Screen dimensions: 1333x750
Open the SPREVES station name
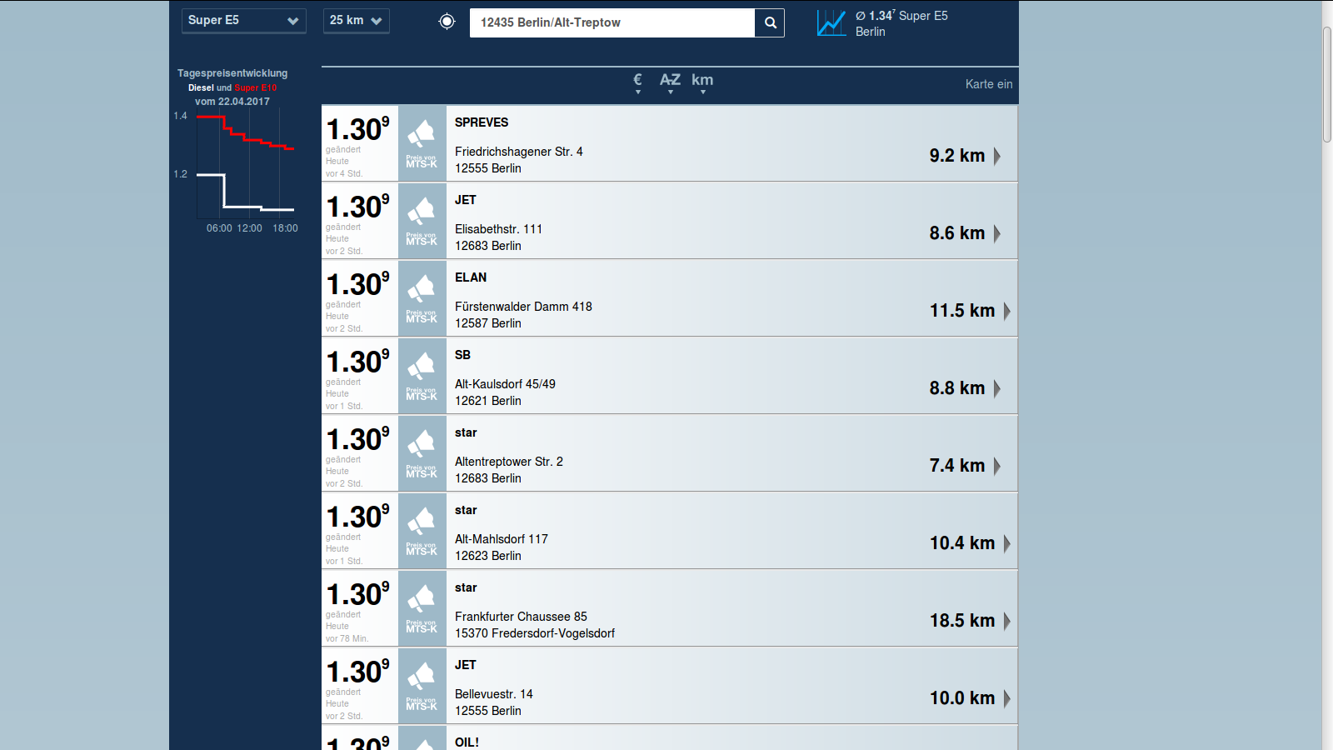pyautogui.click(x=482, y=122)
